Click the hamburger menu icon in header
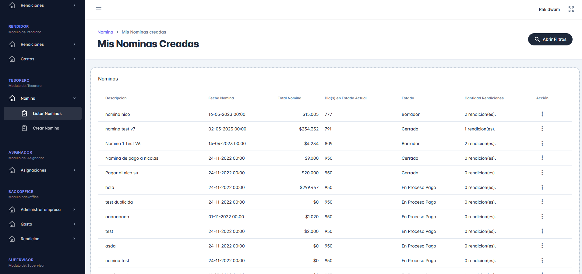Image resolution: width=582 pixels, height=274 pixels. (99, 9)
